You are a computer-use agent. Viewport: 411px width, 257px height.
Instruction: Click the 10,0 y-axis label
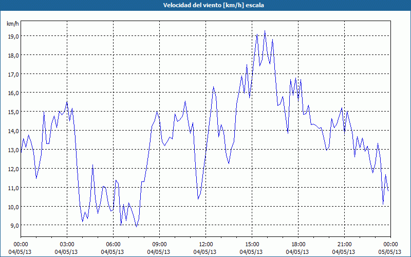pos(13,207)
